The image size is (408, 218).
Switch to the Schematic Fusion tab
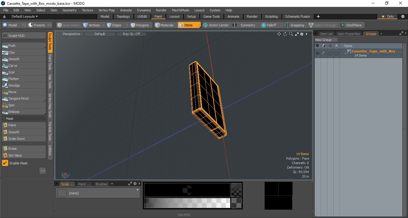click(298, 16)
